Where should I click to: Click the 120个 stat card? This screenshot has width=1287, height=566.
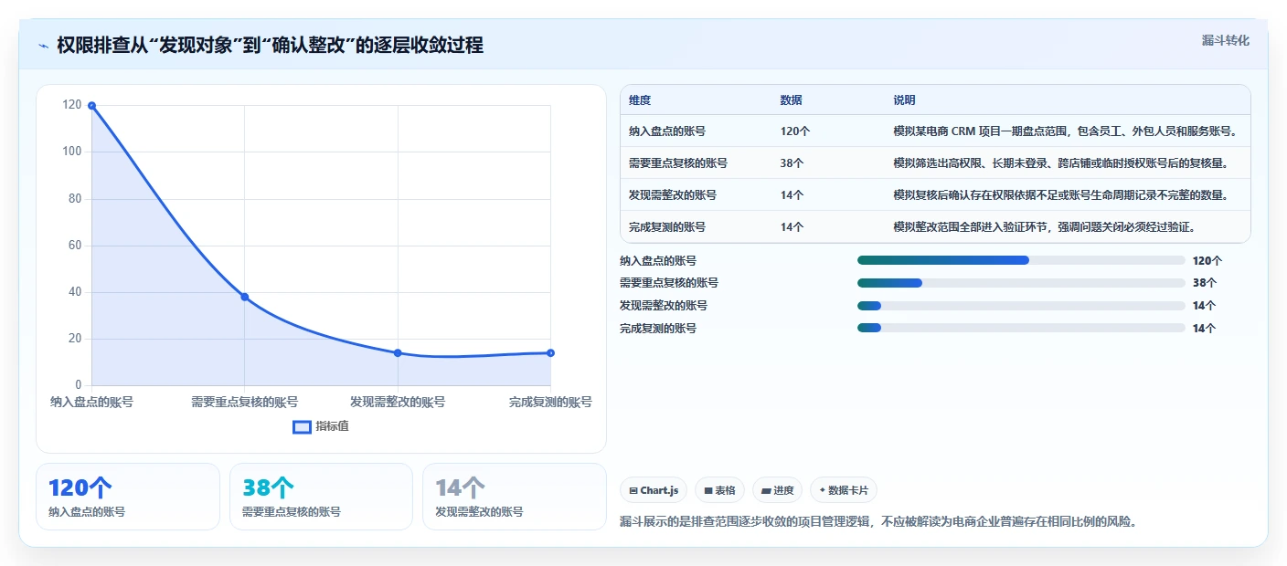(128, 497)
